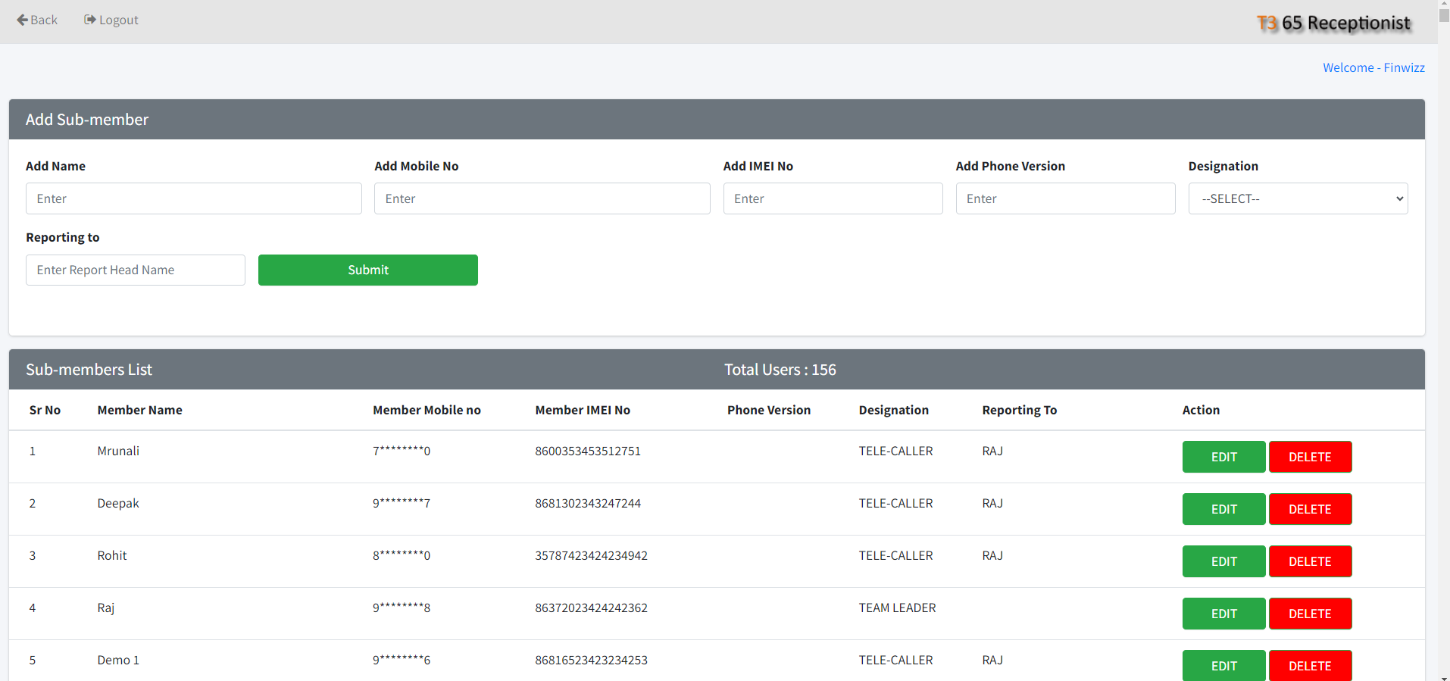Click the Member Name column header

tap(139, 410)
